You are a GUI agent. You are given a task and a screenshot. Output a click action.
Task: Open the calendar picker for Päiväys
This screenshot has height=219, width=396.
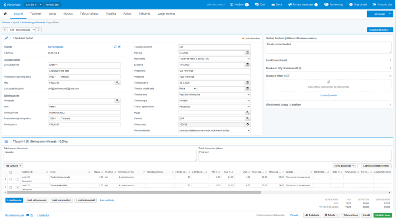point(248,53)
